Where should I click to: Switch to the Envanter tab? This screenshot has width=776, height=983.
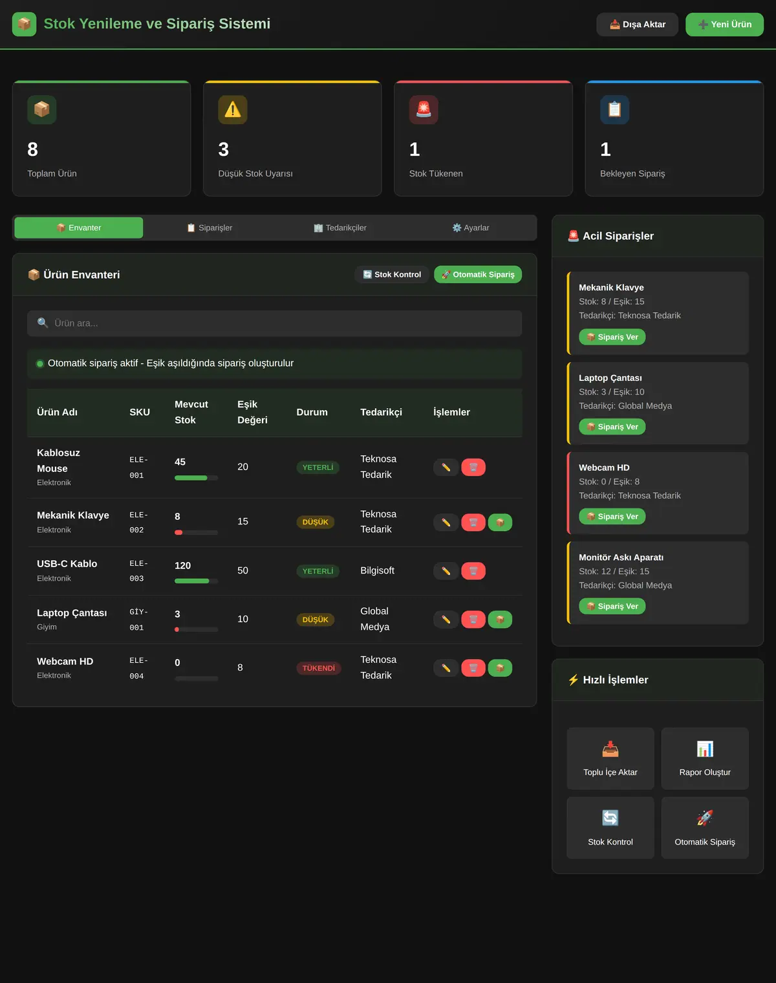point(79,228)
